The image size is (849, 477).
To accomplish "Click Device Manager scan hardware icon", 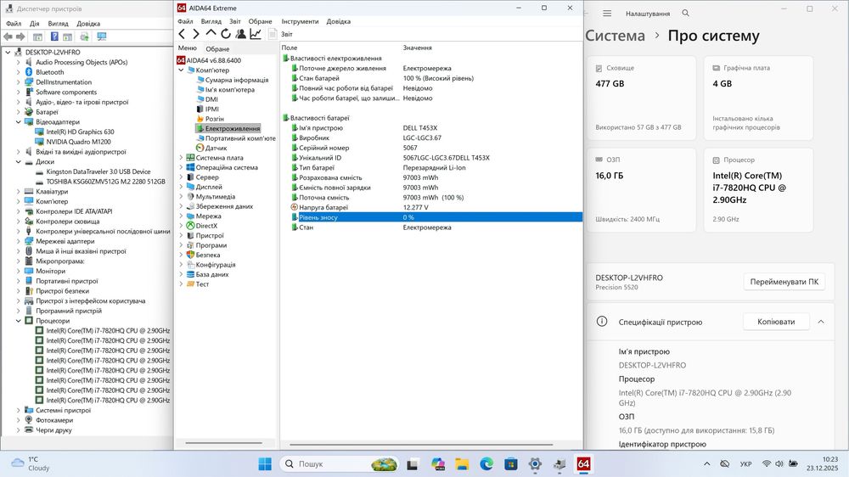I will pos(102,36).
